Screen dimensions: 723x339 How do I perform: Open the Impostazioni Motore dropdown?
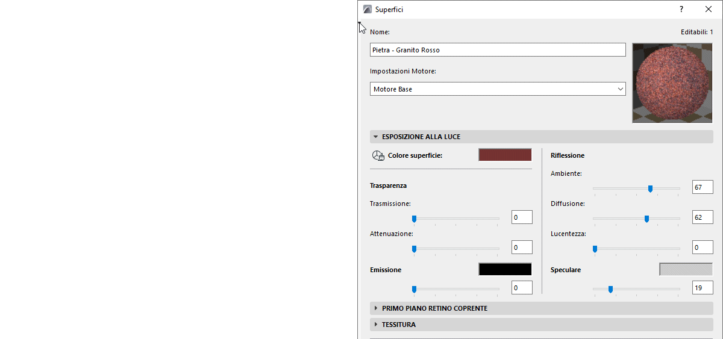(498, 89)
